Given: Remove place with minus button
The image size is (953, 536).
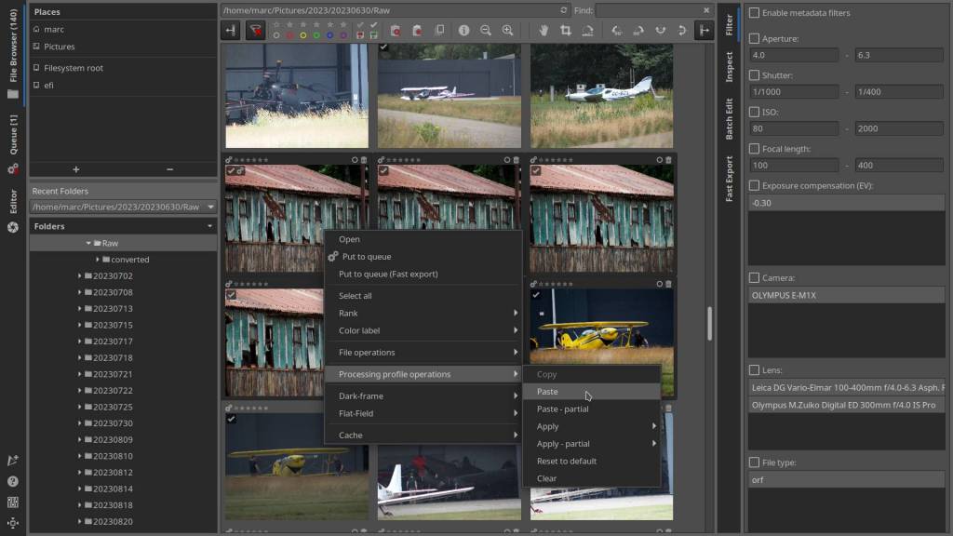Looking at the screenshot, I should [x=169, y=169].
